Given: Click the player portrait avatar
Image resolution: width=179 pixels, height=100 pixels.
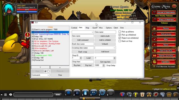Looking at the screenshot, I should click(x=9, y=9).
